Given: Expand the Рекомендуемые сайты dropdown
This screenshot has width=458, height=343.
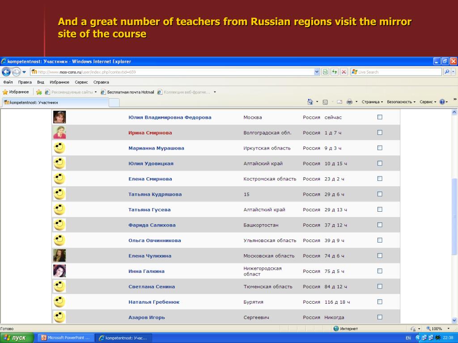Looking at the screenshot, I should tap(96, 92).
